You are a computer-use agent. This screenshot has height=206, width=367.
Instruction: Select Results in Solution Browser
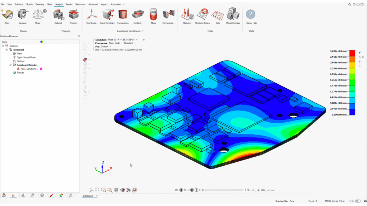[x=20, y=73]
